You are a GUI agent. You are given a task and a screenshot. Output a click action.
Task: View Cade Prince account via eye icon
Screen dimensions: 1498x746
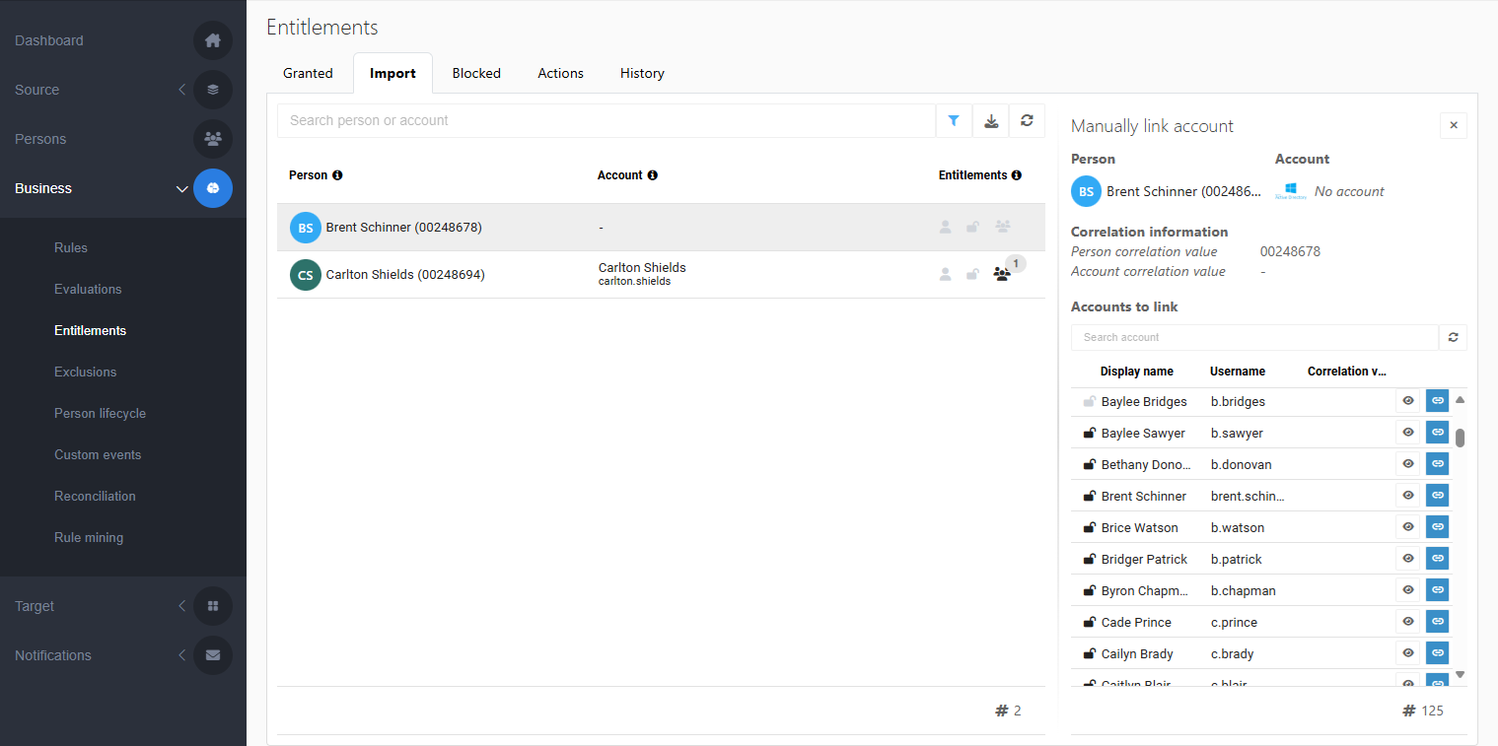pyautogui.click(x=1408, y=622)
